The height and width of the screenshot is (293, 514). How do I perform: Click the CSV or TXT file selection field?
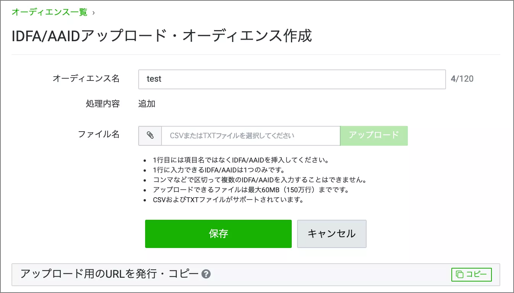tap(251, 136)
